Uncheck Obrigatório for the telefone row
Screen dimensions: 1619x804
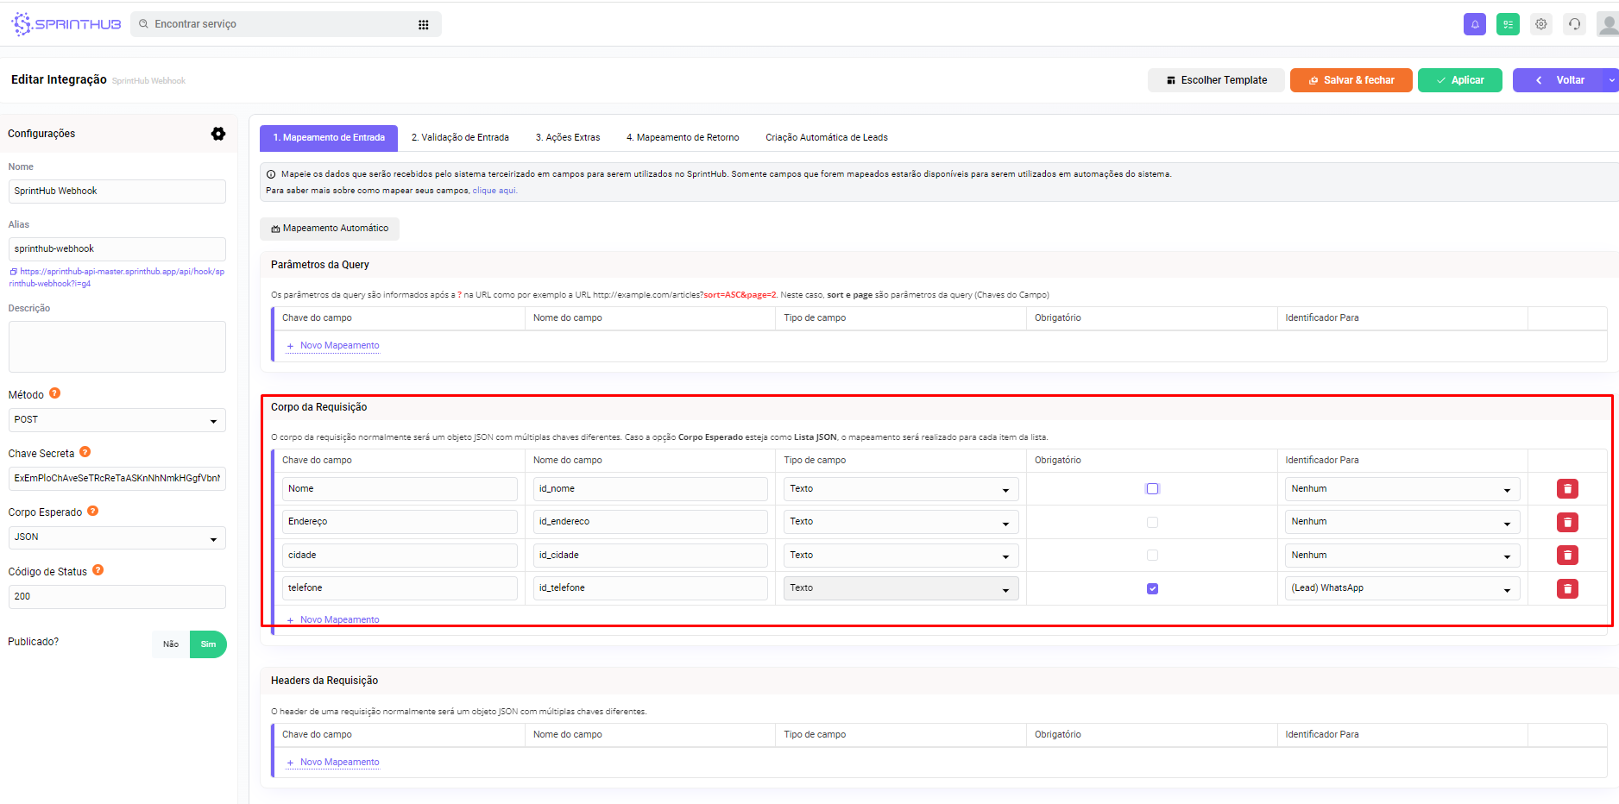tap(1152, 588)
